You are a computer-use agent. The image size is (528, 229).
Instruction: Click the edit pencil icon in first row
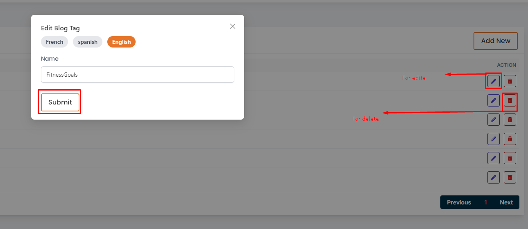click(x=494, y=81)
